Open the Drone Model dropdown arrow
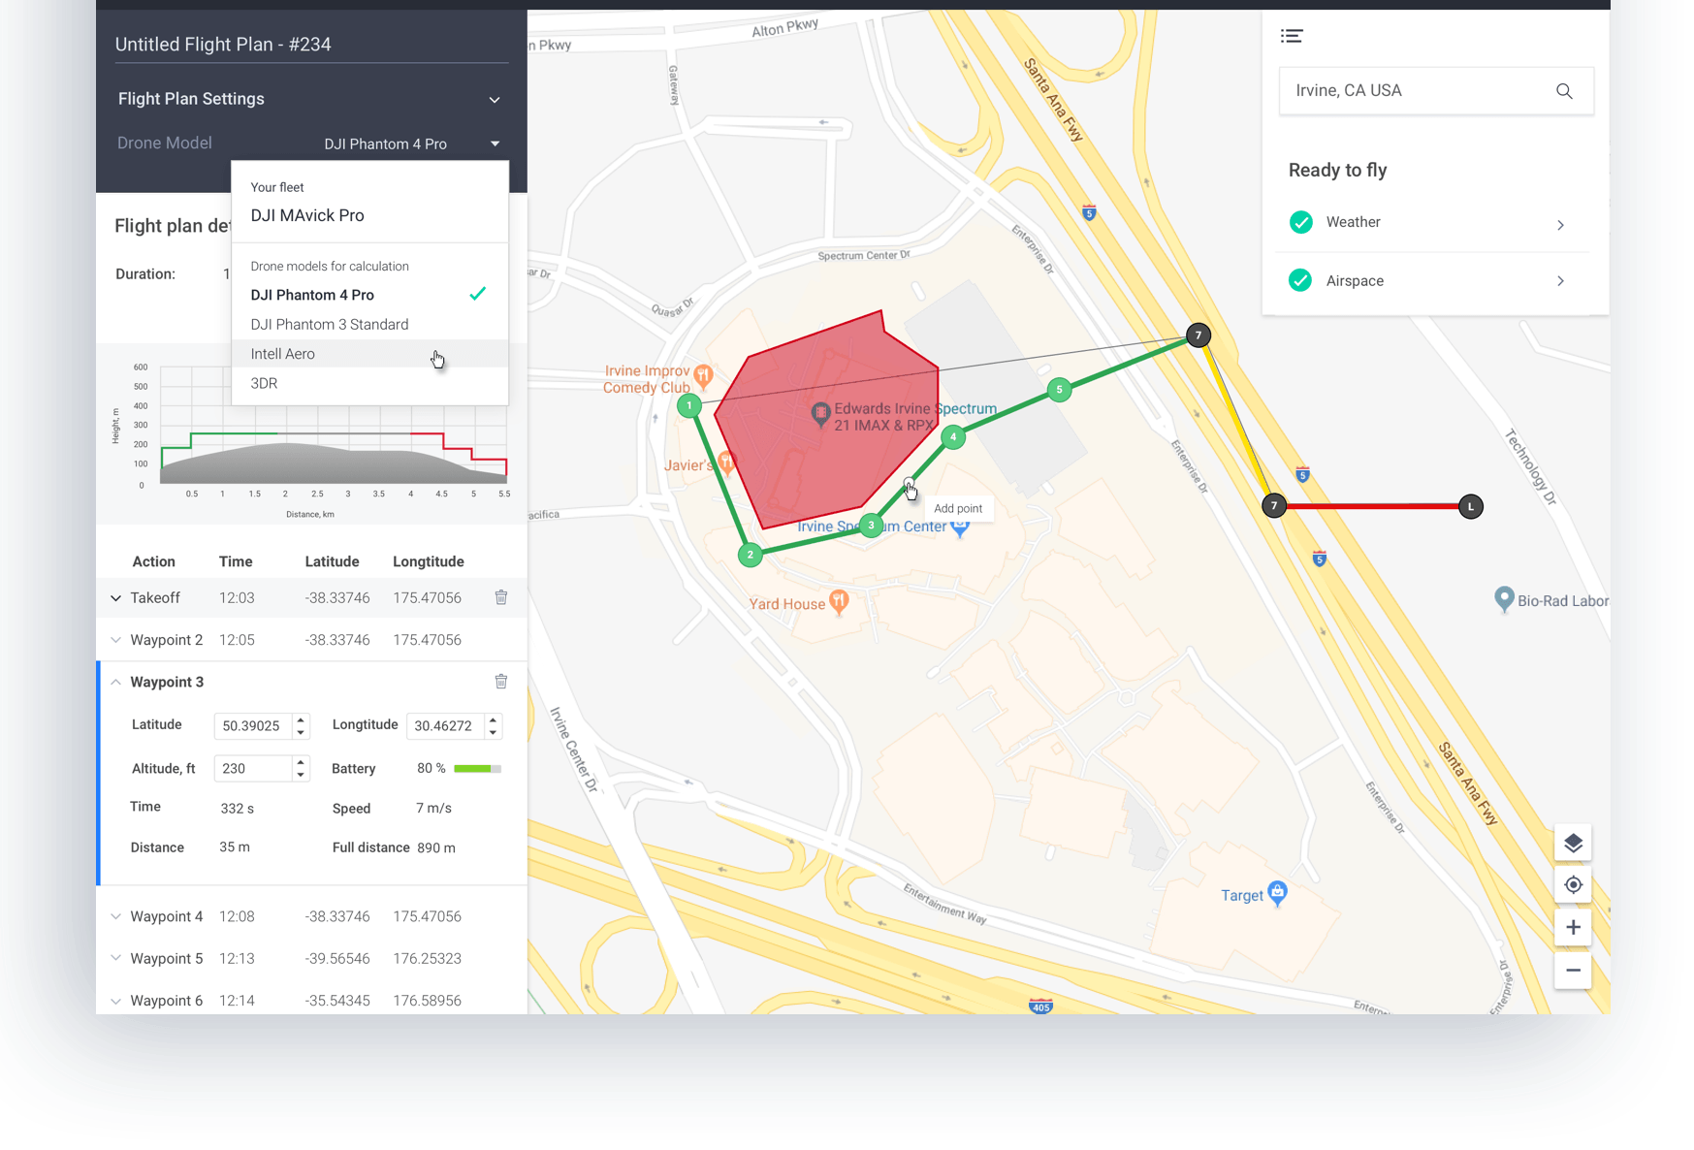The width and height of the screenshot is (1694, 1150). coord(495,144)
